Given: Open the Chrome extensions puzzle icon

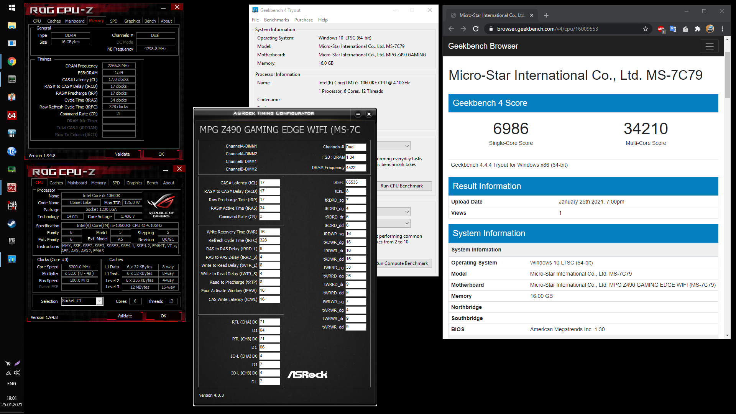Looking at the screenshot, I should click(x=698, y=29).
